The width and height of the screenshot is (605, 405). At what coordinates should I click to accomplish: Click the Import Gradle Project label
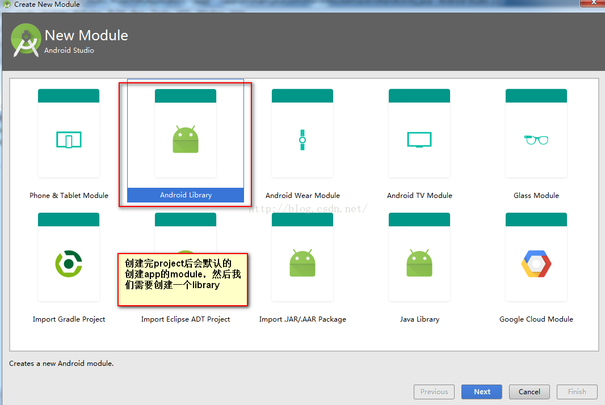click(x=69, y=319)
